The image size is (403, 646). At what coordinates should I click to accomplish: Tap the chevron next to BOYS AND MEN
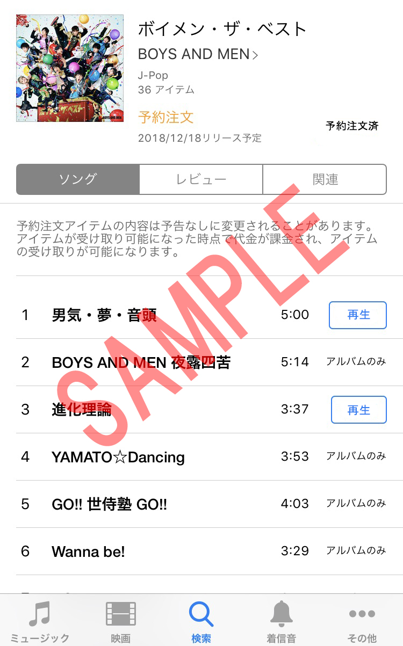click(255, 55)
